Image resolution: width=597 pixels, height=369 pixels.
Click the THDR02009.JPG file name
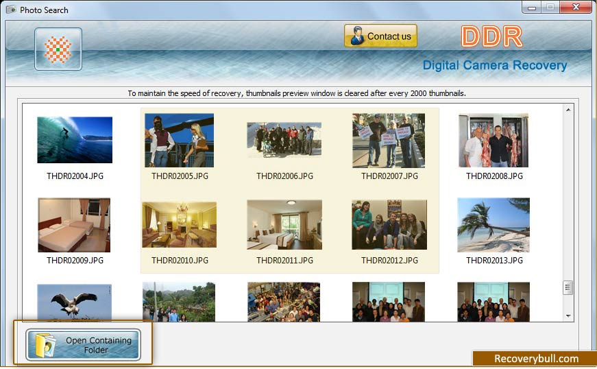75,261
